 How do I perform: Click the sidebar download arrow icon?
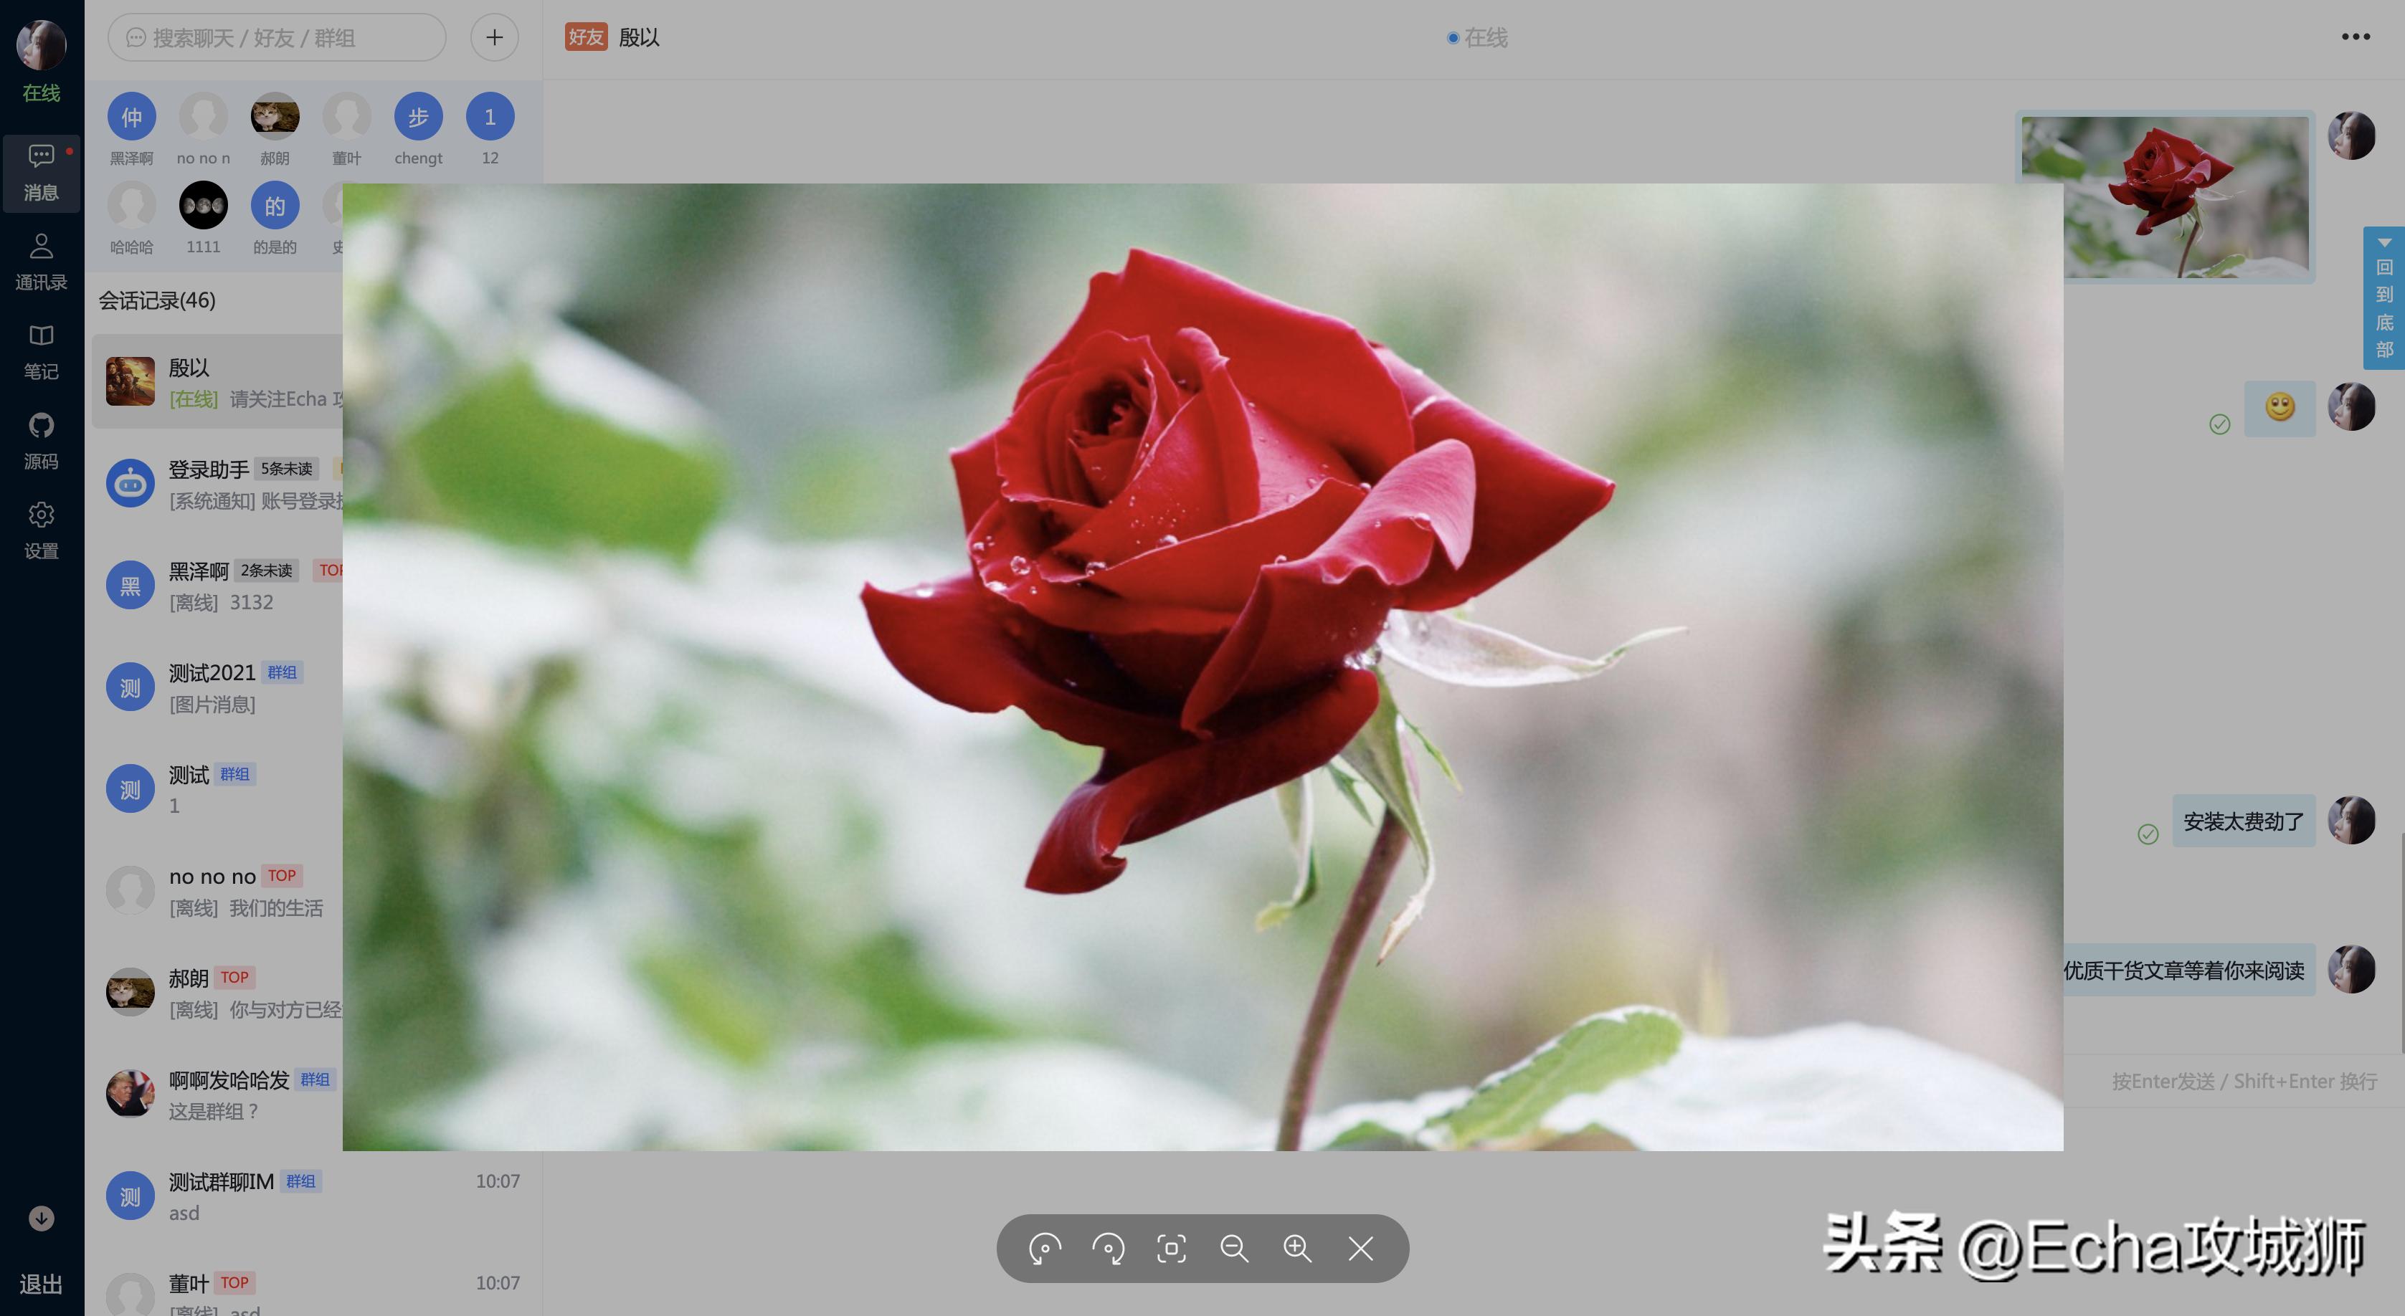pos(41,1218)
